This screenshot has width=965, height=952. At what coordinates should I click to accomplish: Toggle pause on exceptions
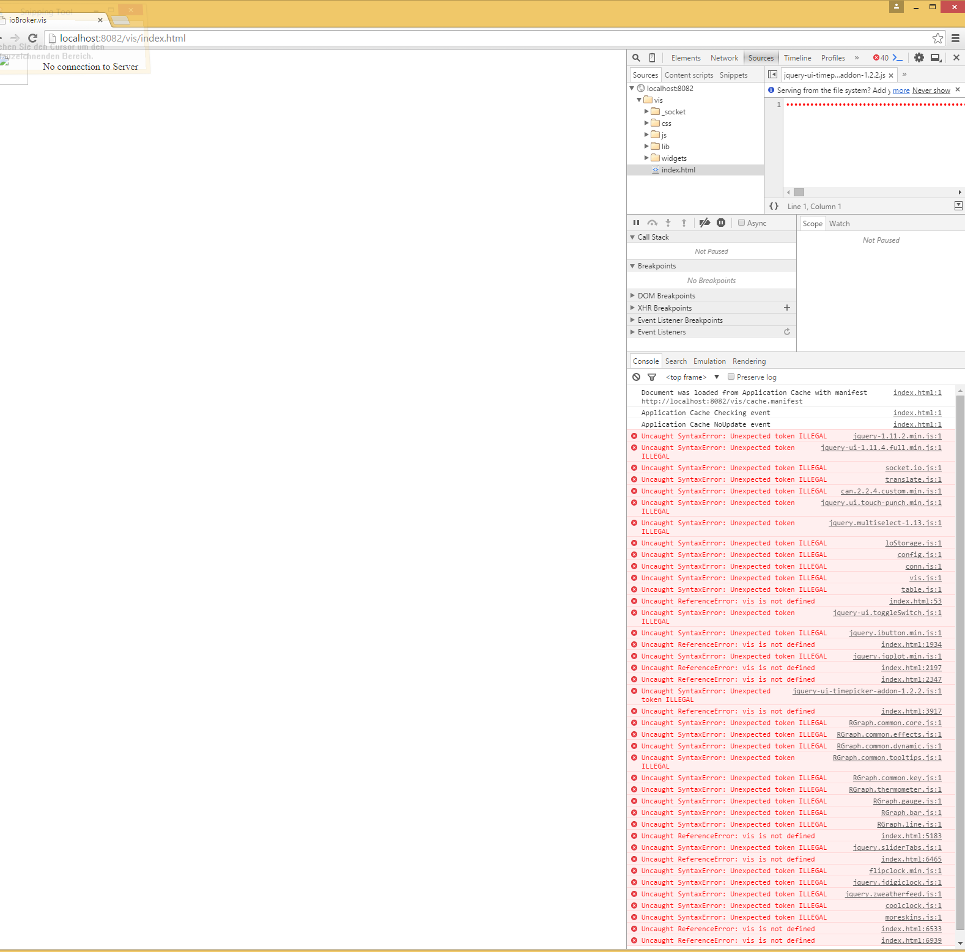coord(721,223)
